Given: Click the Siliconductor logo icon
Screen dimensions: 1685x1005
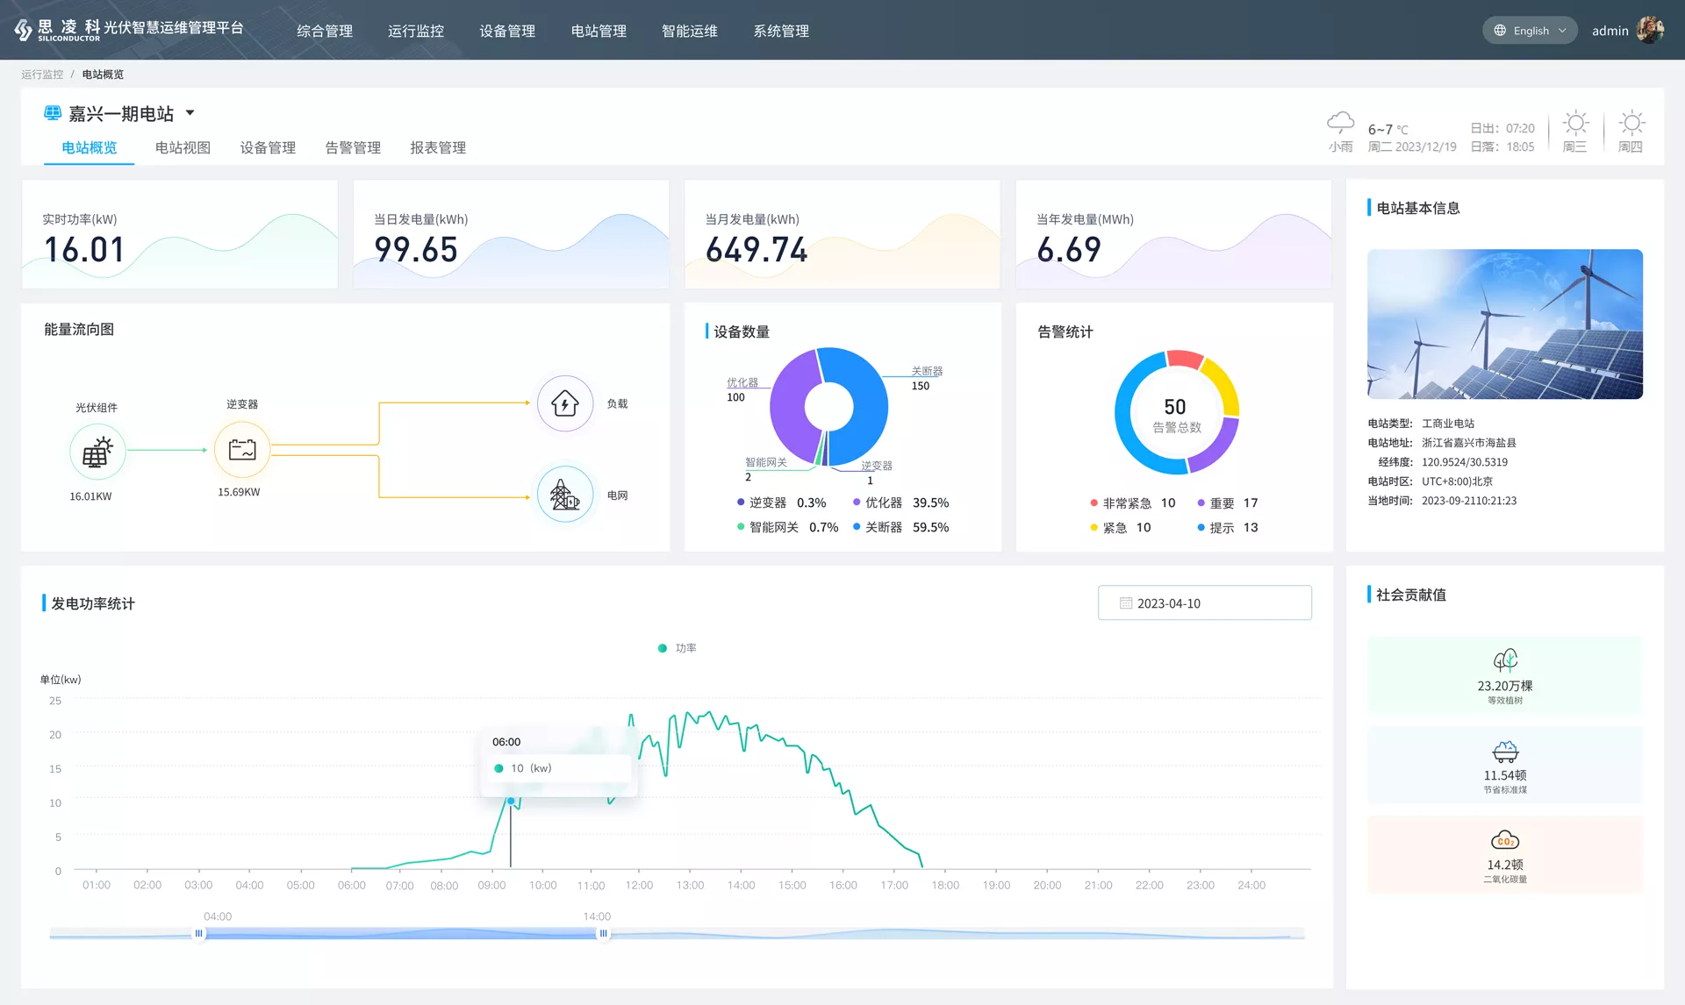Looking at the screenshot, I should pyautogui.click(x=24, y=30).
